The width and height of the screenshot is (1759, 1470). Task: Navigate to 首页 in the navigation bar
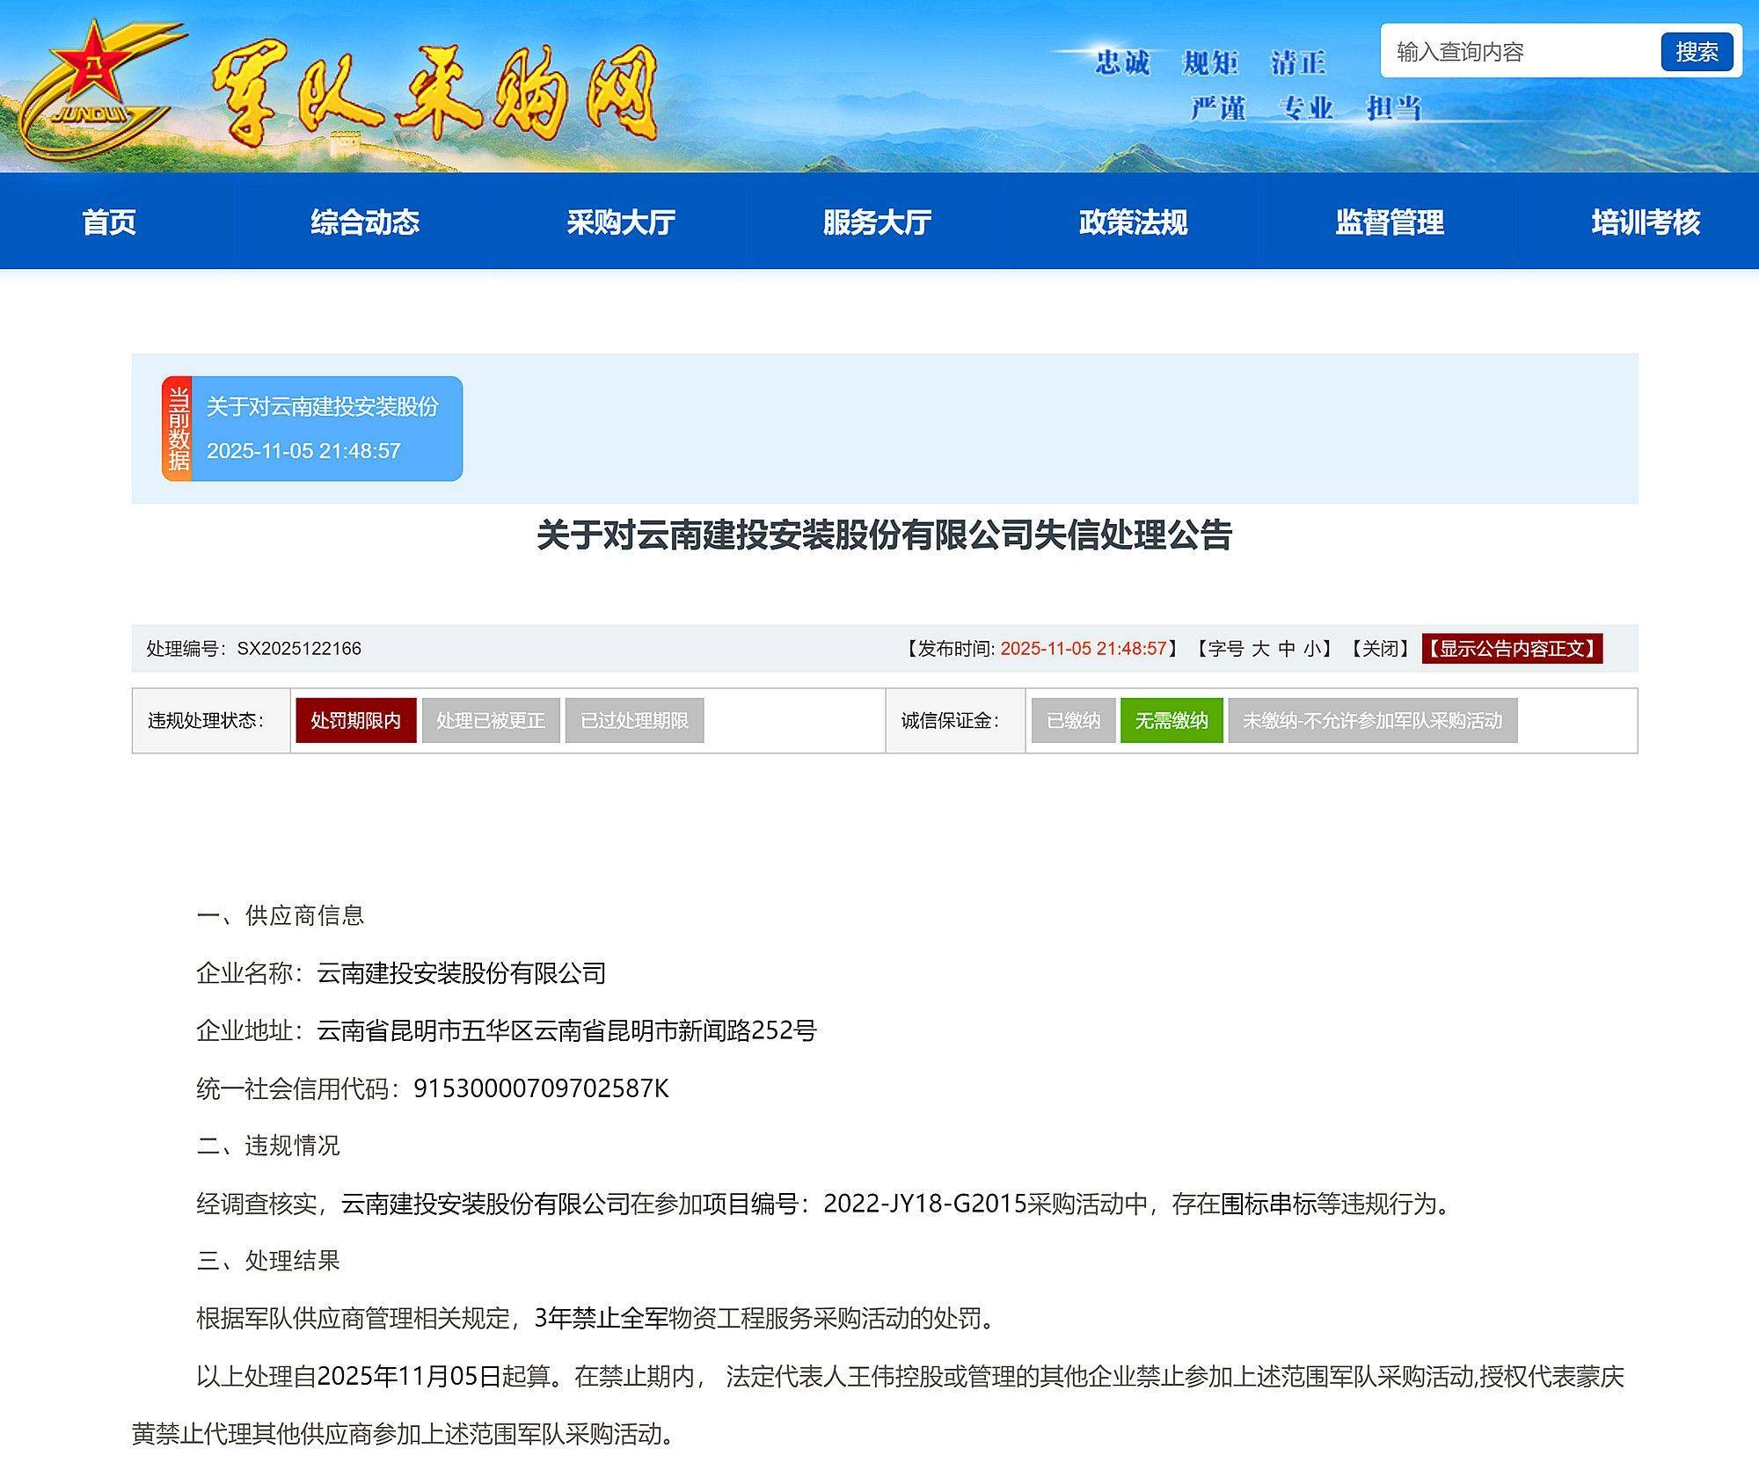pyautogui.click(x=109, y=224)
